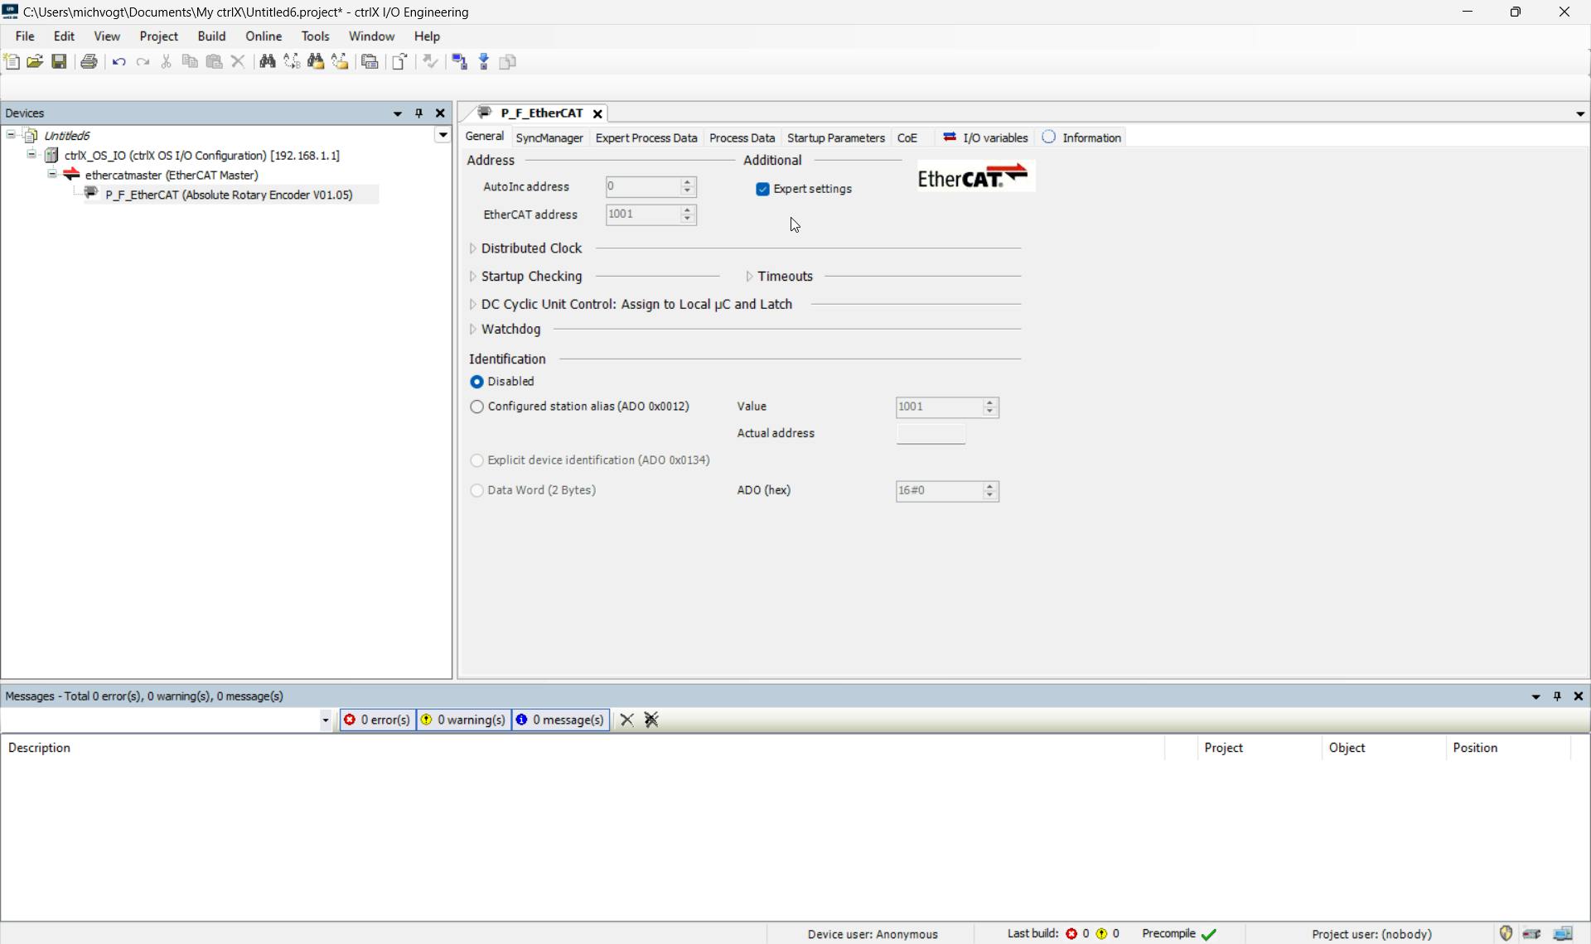Open the message category dropdown
This screenshot has width=1591, height=944.
point(325,720)
